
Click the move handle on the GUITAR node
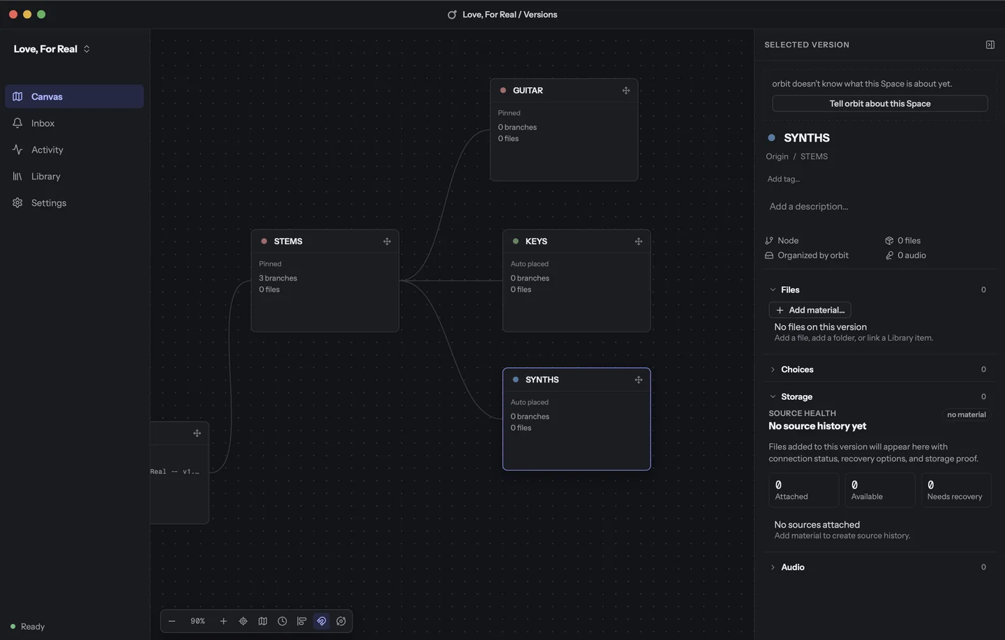[626, 91]
